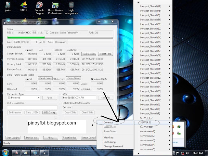Click the Operator field Globe Telecom PH
208x156 pixels.
point(74,32)
